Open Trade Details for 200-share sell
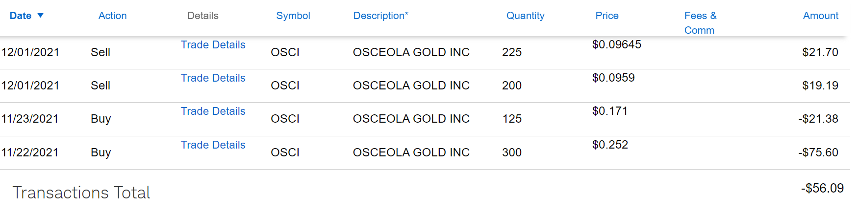 click(x=213, y=78)
